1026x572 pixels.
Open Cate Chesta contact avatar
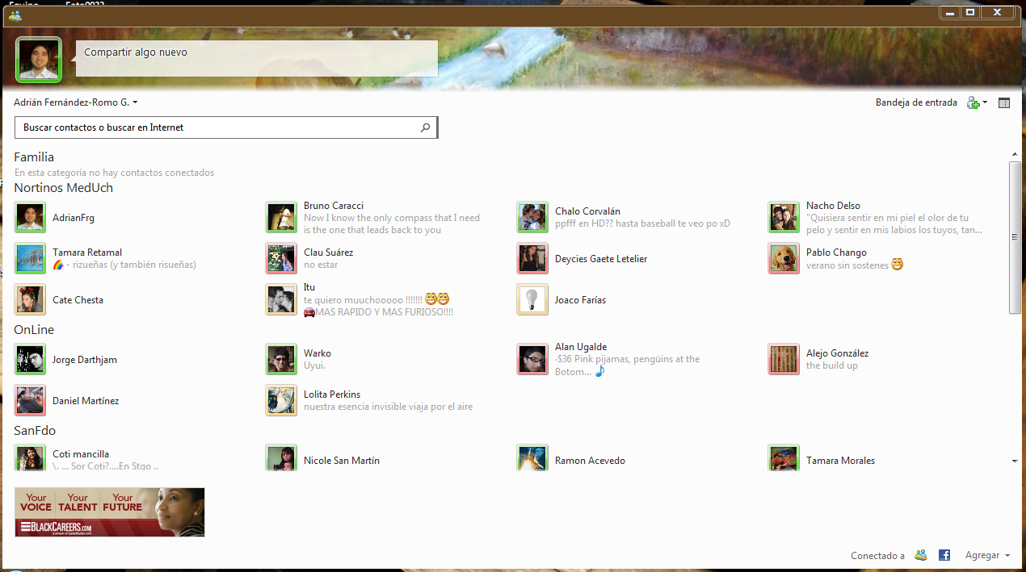[30, 300]
